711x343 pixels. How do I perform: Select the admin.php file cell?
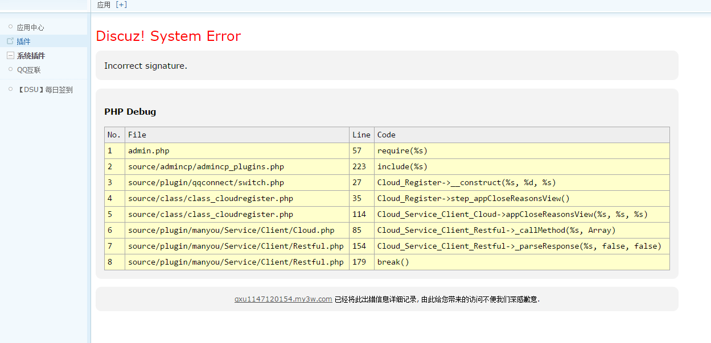pos(237,150)
